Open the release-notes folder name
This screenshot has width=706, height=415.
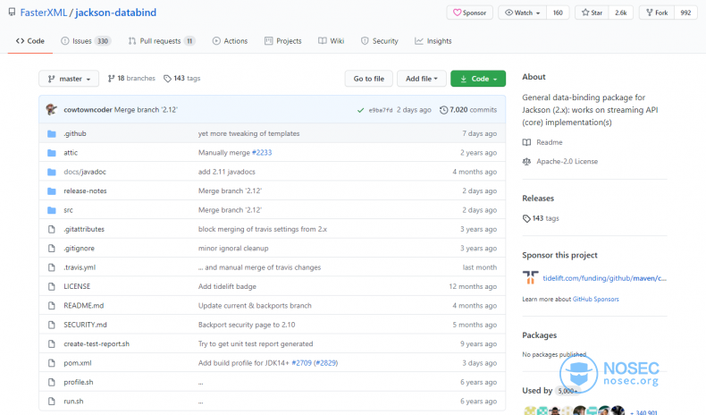(x=85, y=191)
